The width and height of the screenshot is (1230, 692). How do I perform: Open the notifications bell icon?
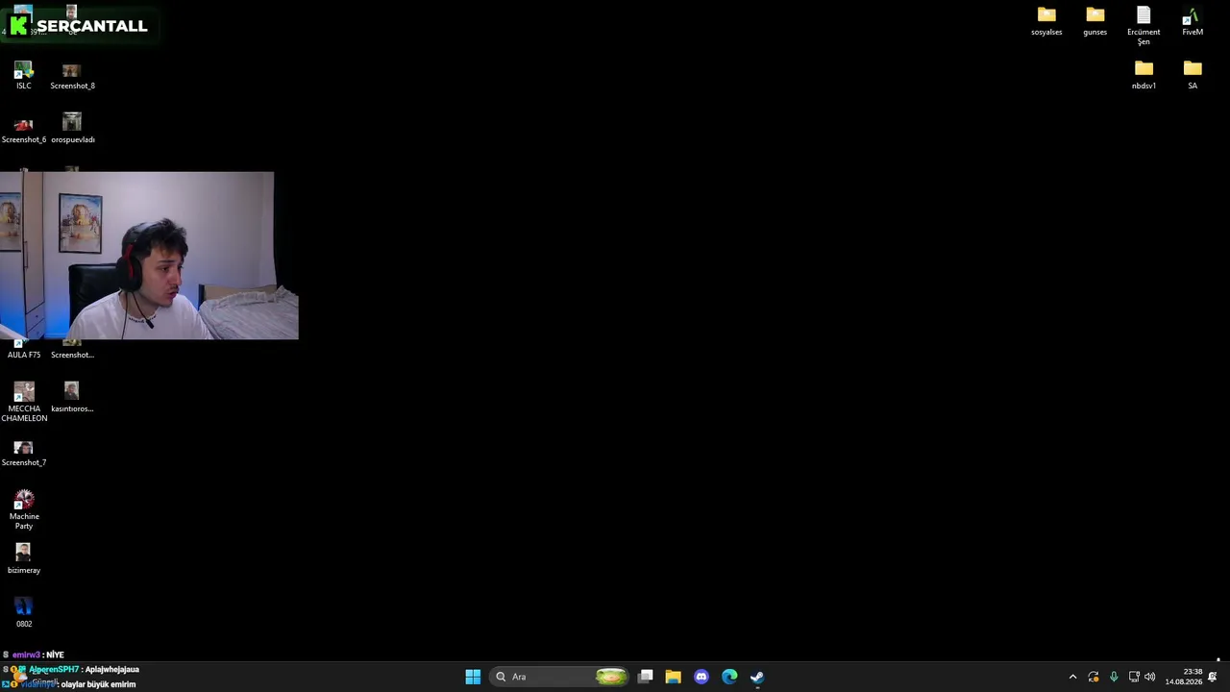(x=1213, y=677)
